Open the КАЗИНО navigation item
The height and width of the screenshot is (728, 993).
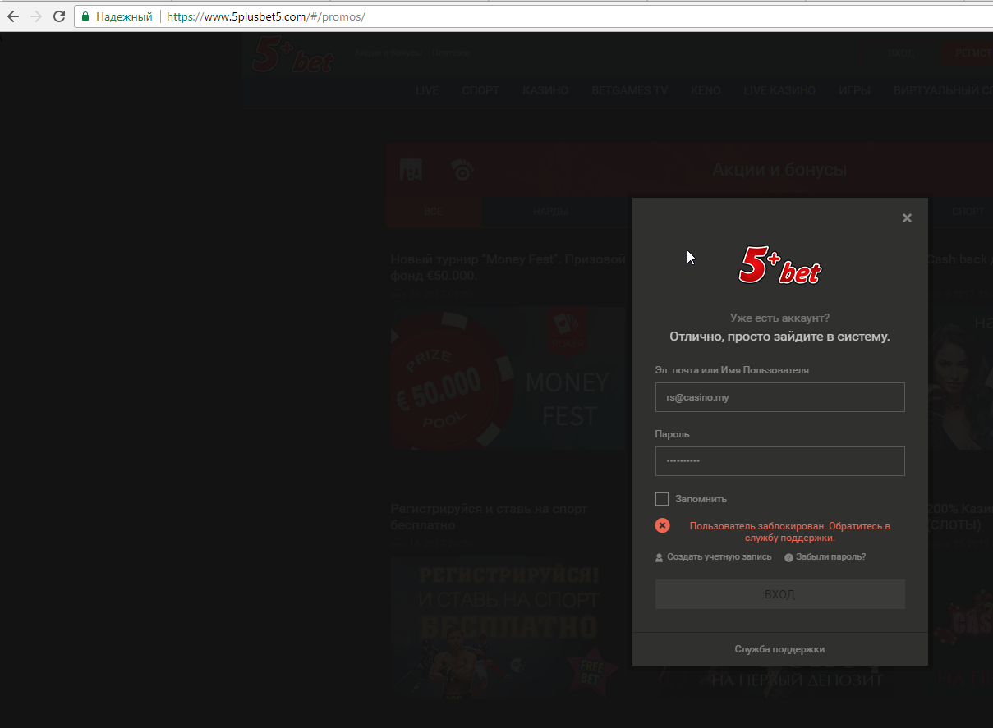pyautogui.click(x=545, y=91)
